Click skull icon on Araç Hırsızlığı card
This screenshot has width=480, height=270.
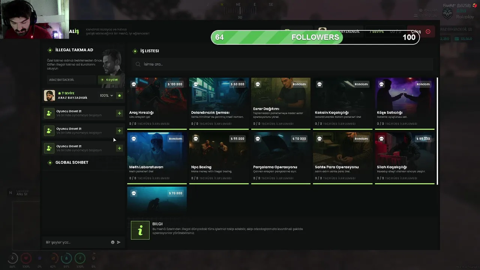tap(133, 84)
